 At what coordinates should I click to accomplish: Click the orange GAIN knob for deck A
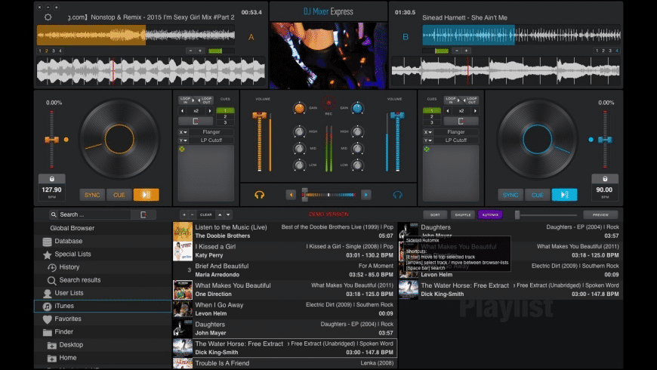299,109
